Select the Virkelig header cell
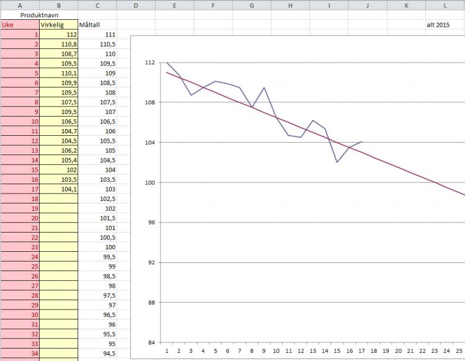This screenshot has width=465, height=361. (x=59, y=25)
